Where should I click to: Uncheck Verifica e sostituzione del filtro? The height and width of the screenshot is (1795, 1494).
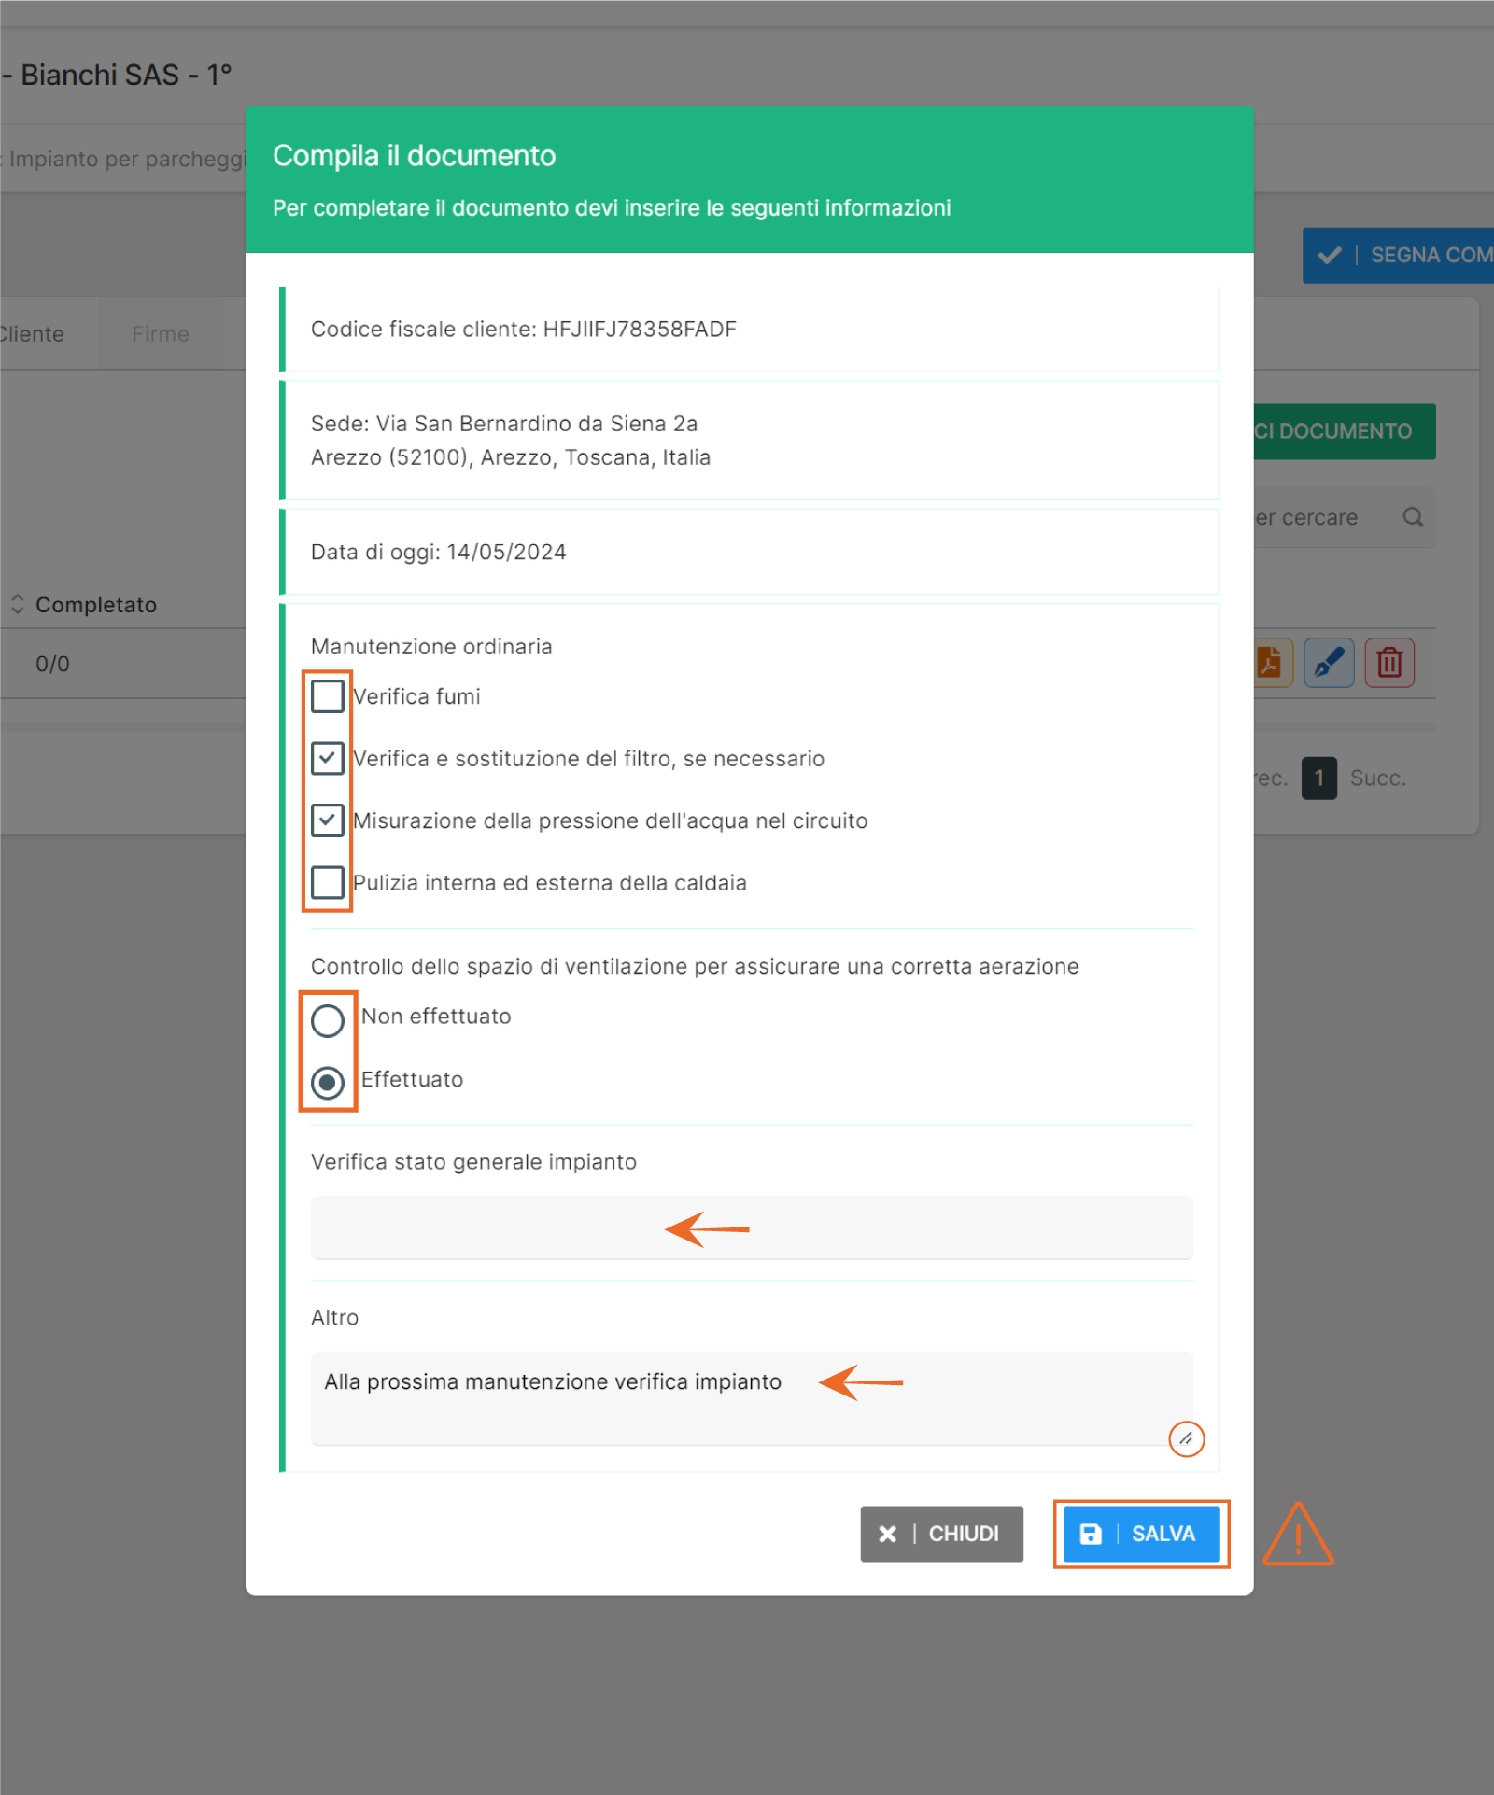[x=328, y=758]
